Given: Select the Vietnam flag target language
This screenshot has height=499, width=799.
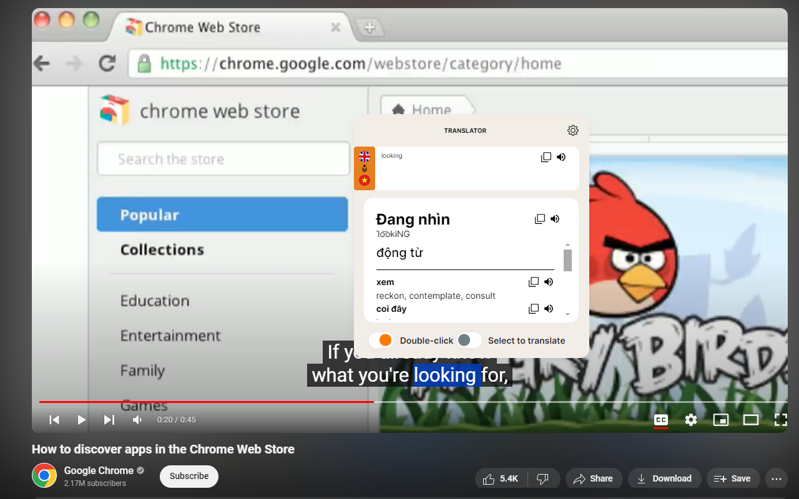Looking at the screenshot, I should click(x=365, y=180).
